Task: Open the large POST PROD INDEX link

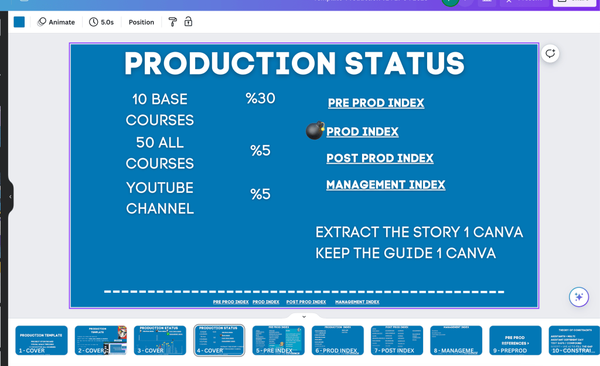Action: pyautogui.click(x=380, y=158)
